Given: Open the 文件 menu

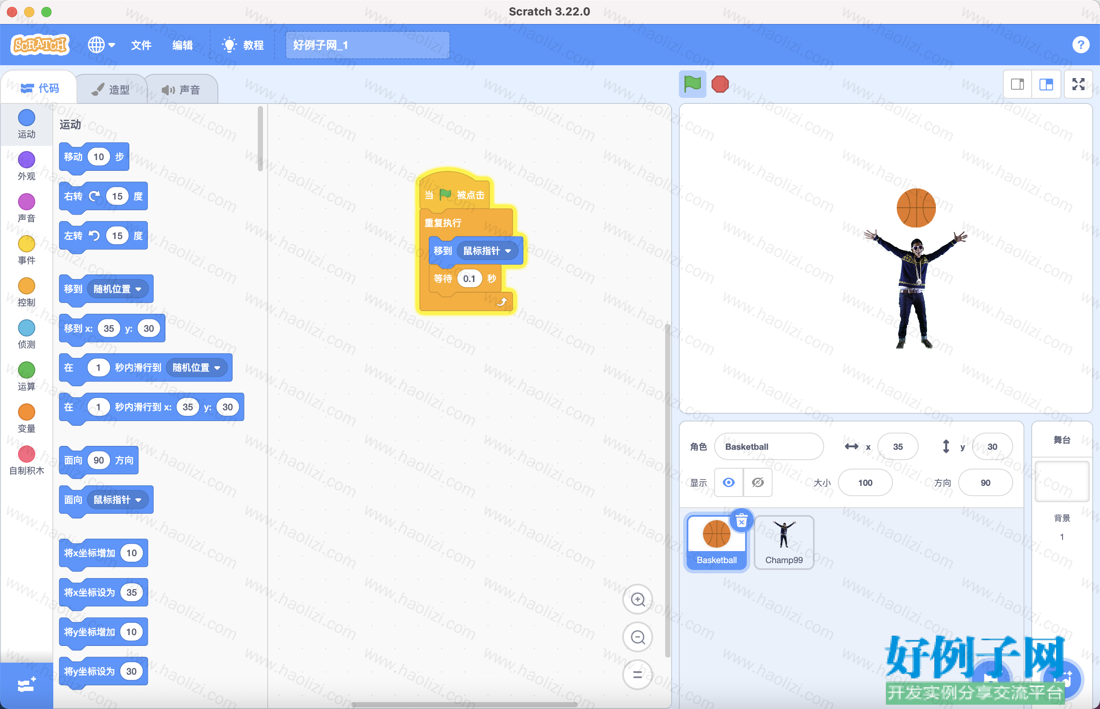Looking at the screenshot, I should pyautogui.click(x=141, y=45).
